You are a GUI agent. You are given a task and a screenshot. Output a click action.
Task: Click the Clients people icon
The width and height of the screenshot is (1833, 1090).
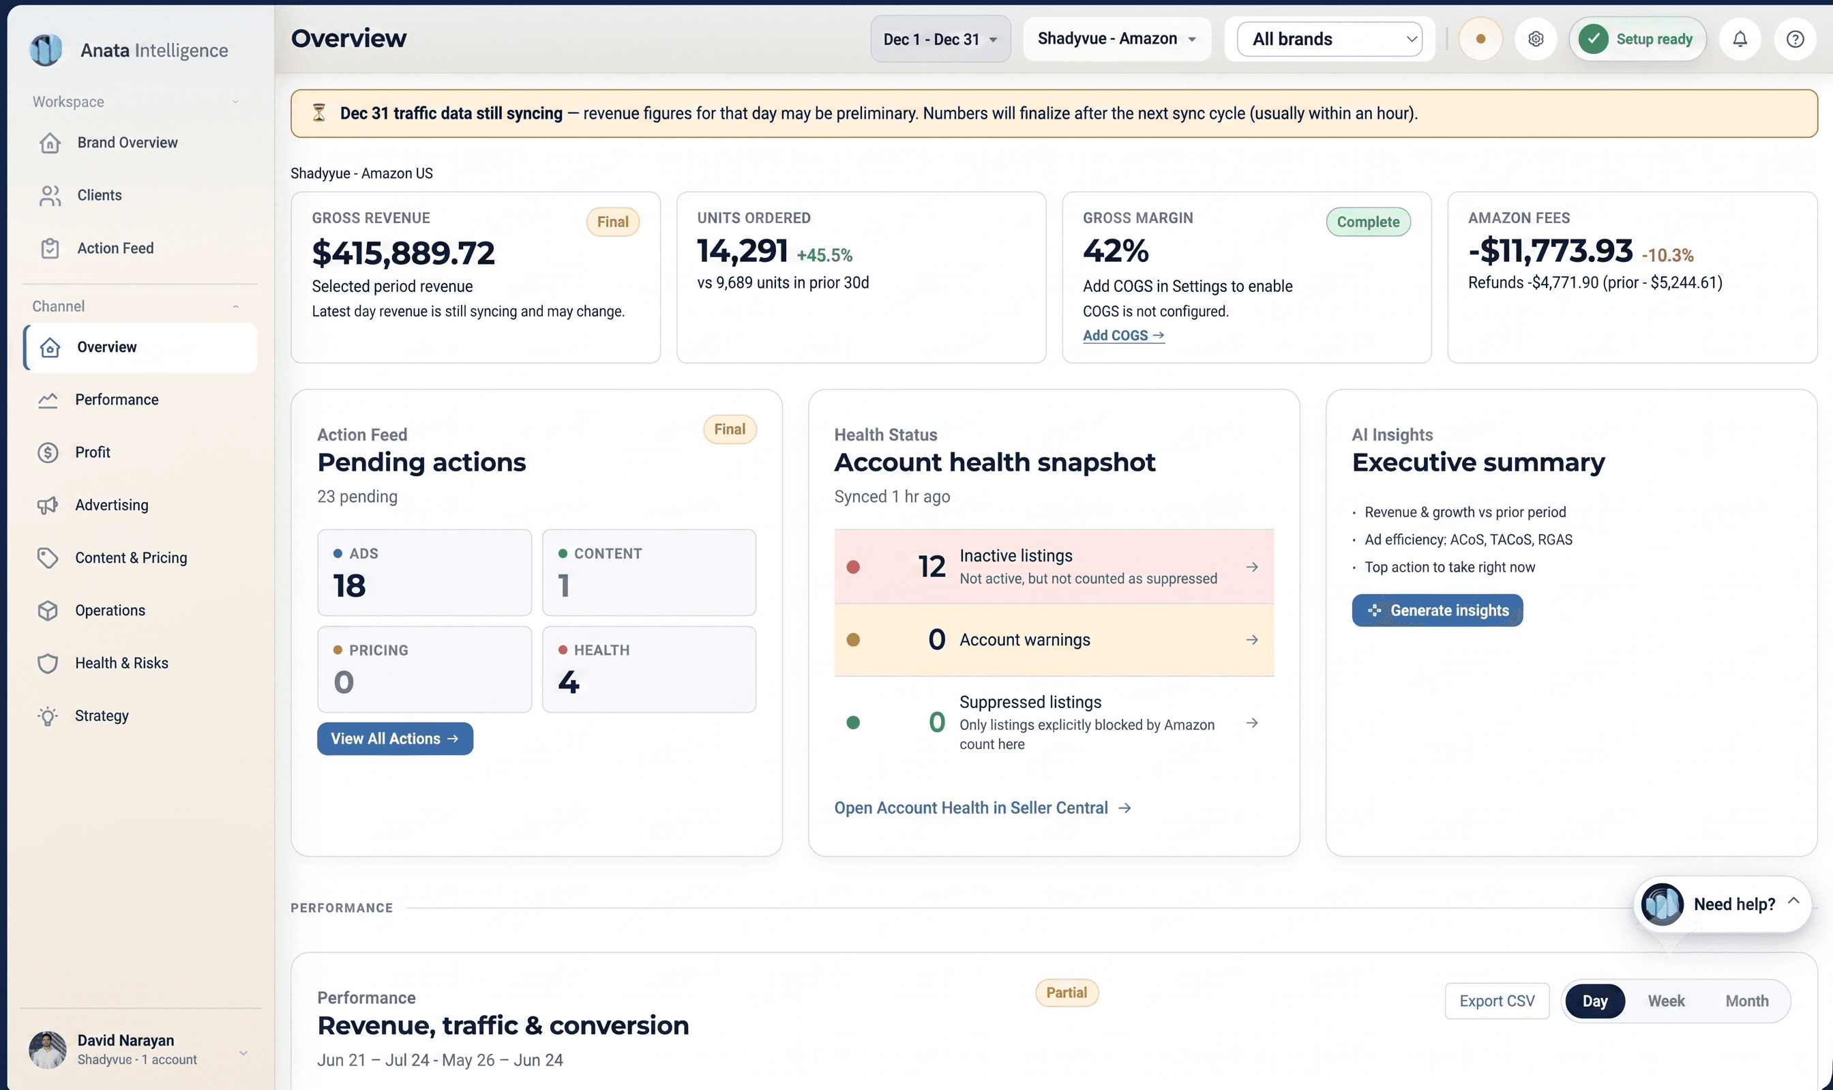coord(50,195)
